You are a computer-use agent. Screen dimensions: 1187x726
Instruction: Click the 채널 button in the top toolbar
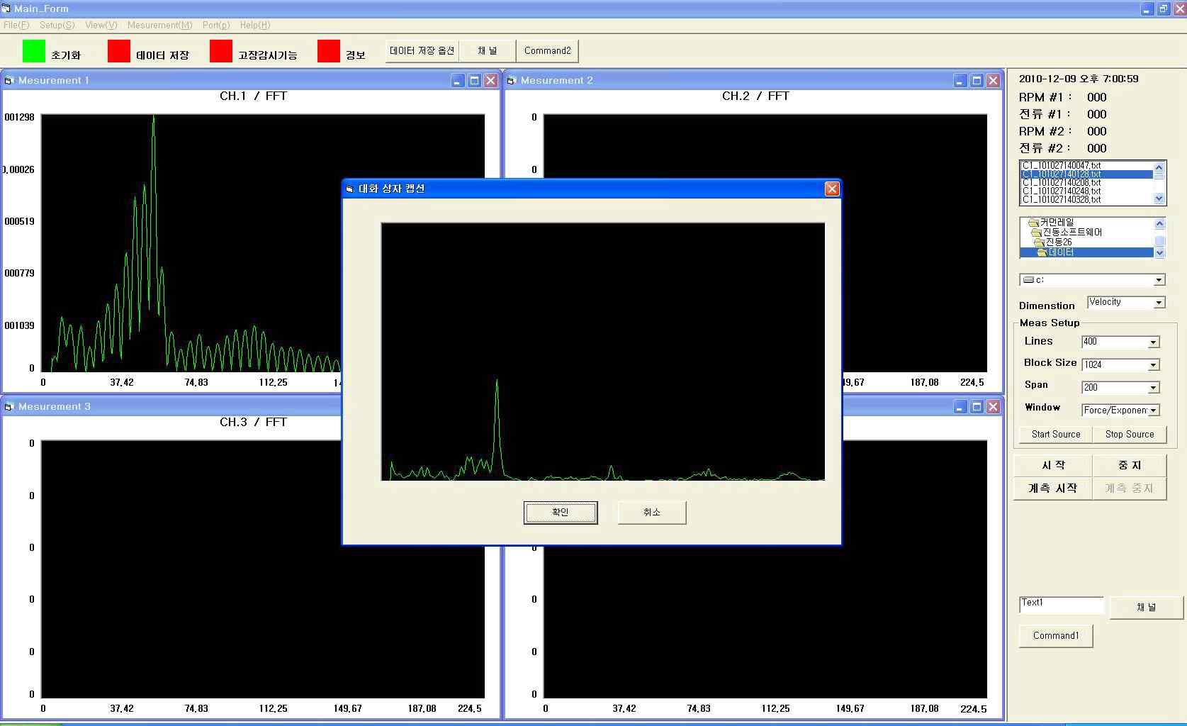point(488,51)
